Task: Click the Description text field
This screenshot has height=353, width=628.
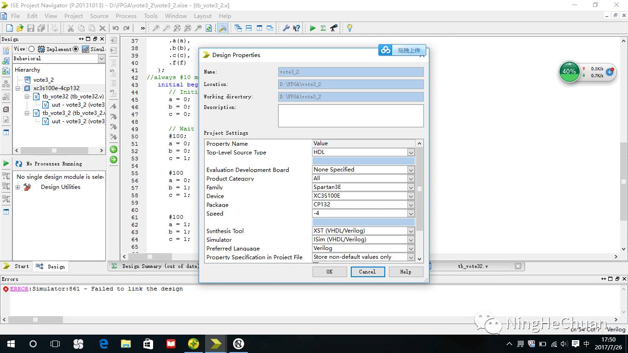Action: [x=350, y=115]
